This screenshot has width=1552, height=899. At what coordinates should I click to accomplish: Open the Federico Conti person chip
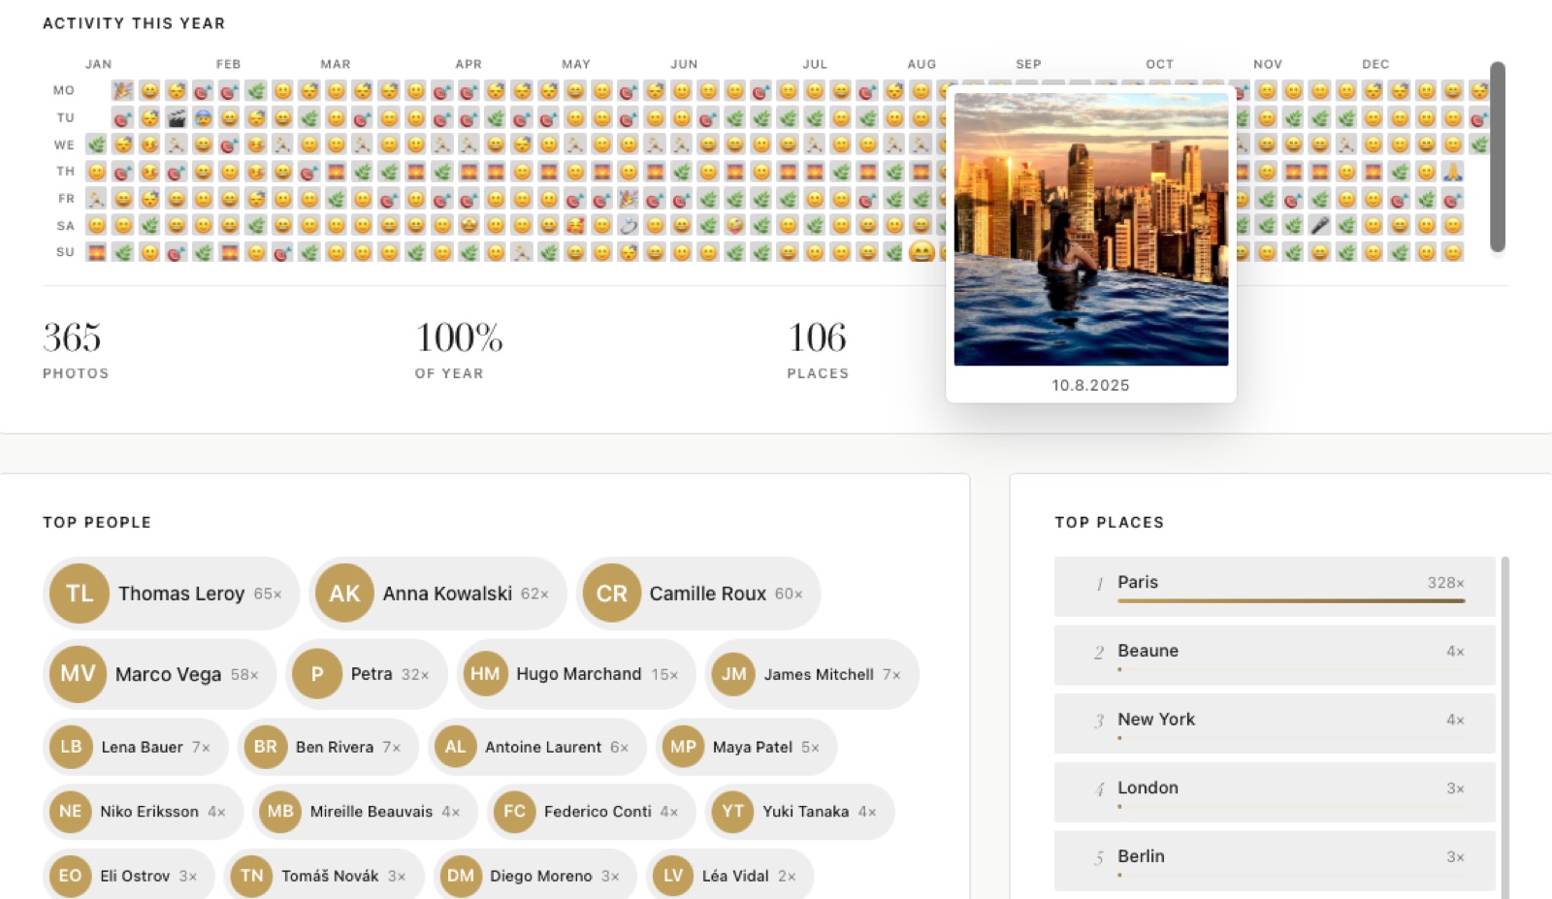592,812
